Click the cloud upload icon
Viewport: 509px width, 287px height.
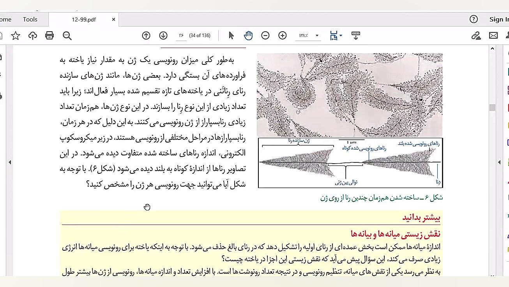tap(32, 35)
